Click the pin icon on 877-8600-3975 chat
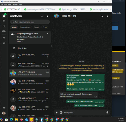The height and width of the screenshot is (122, 126). point(47,57)
